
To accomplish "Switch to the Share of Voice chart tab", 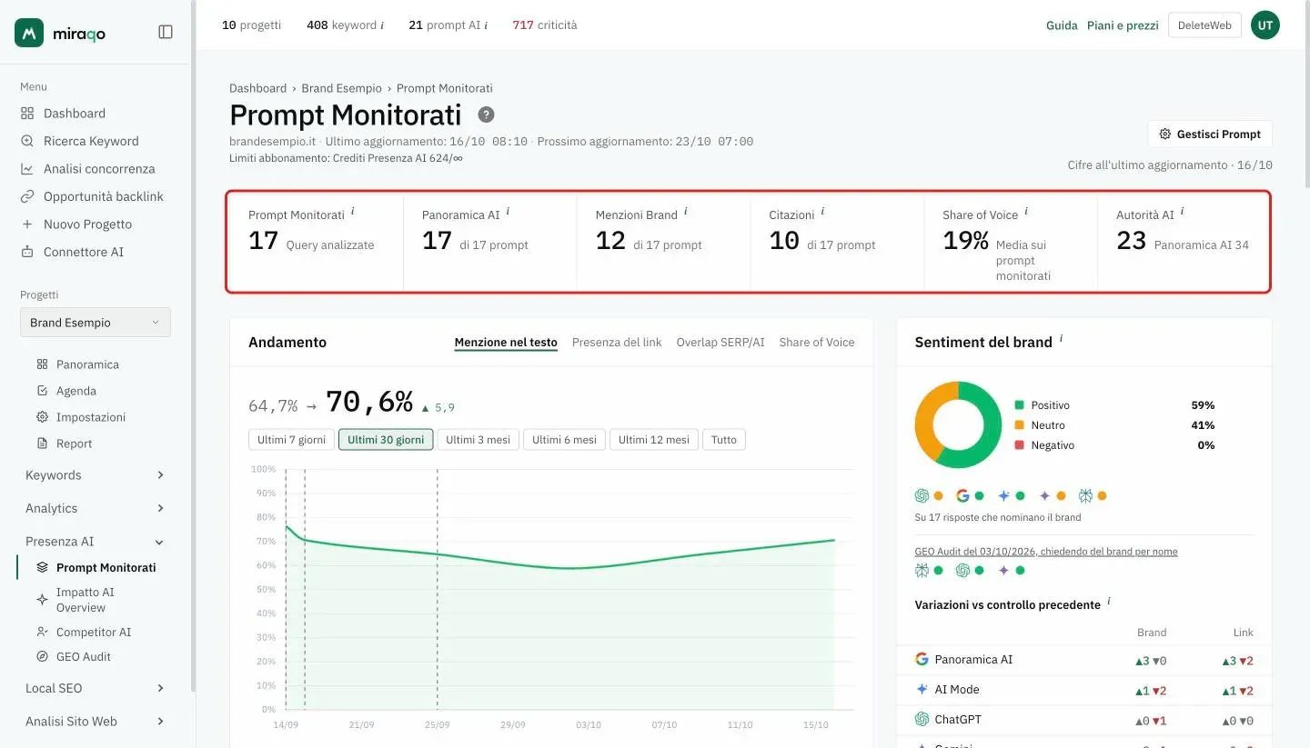I will 817,343.
